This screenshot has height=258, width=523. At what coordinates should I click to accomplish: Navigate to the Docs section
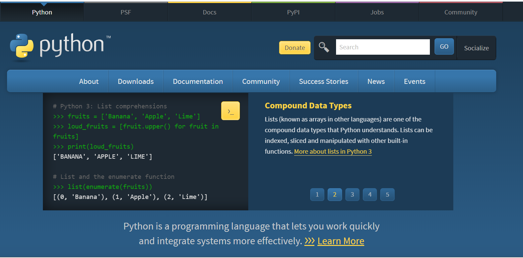[x=209, y=12]
